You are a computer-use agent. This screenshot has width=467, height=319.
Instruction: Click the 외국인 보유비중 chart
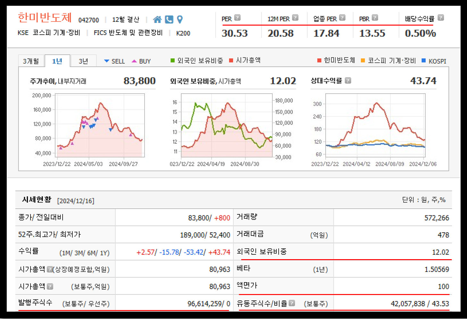227,125
